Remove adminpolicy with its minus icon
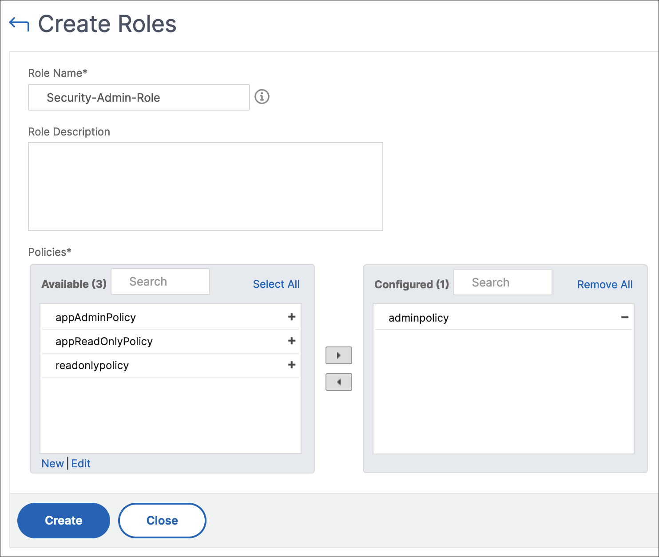The image size is (659, 557). 625,317
